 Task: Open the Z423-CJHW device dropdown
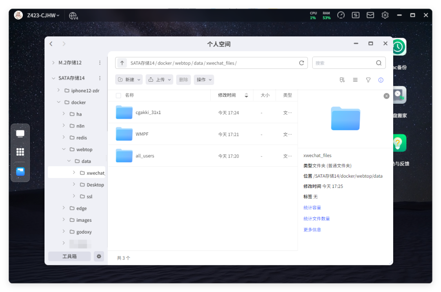(x=43, y=15)
